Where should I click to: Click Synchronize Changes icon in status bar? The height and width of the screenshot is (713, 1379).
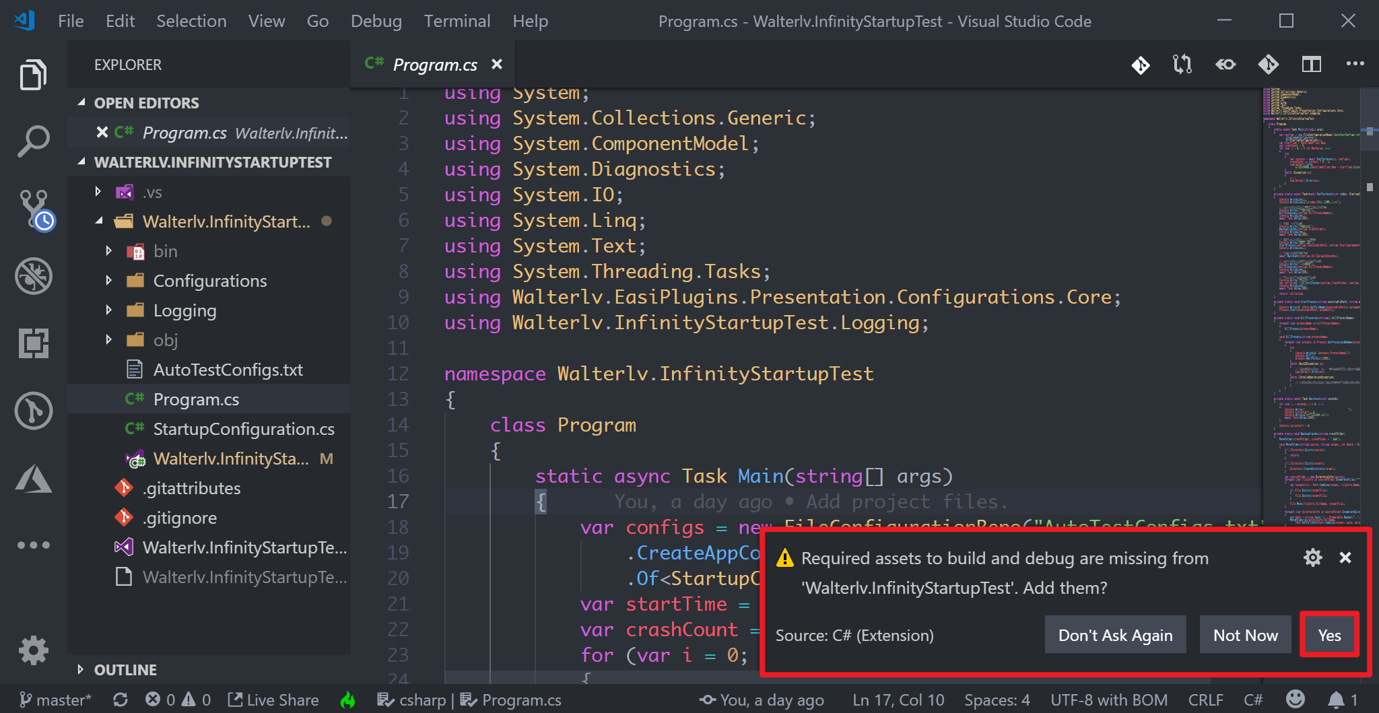121,700
